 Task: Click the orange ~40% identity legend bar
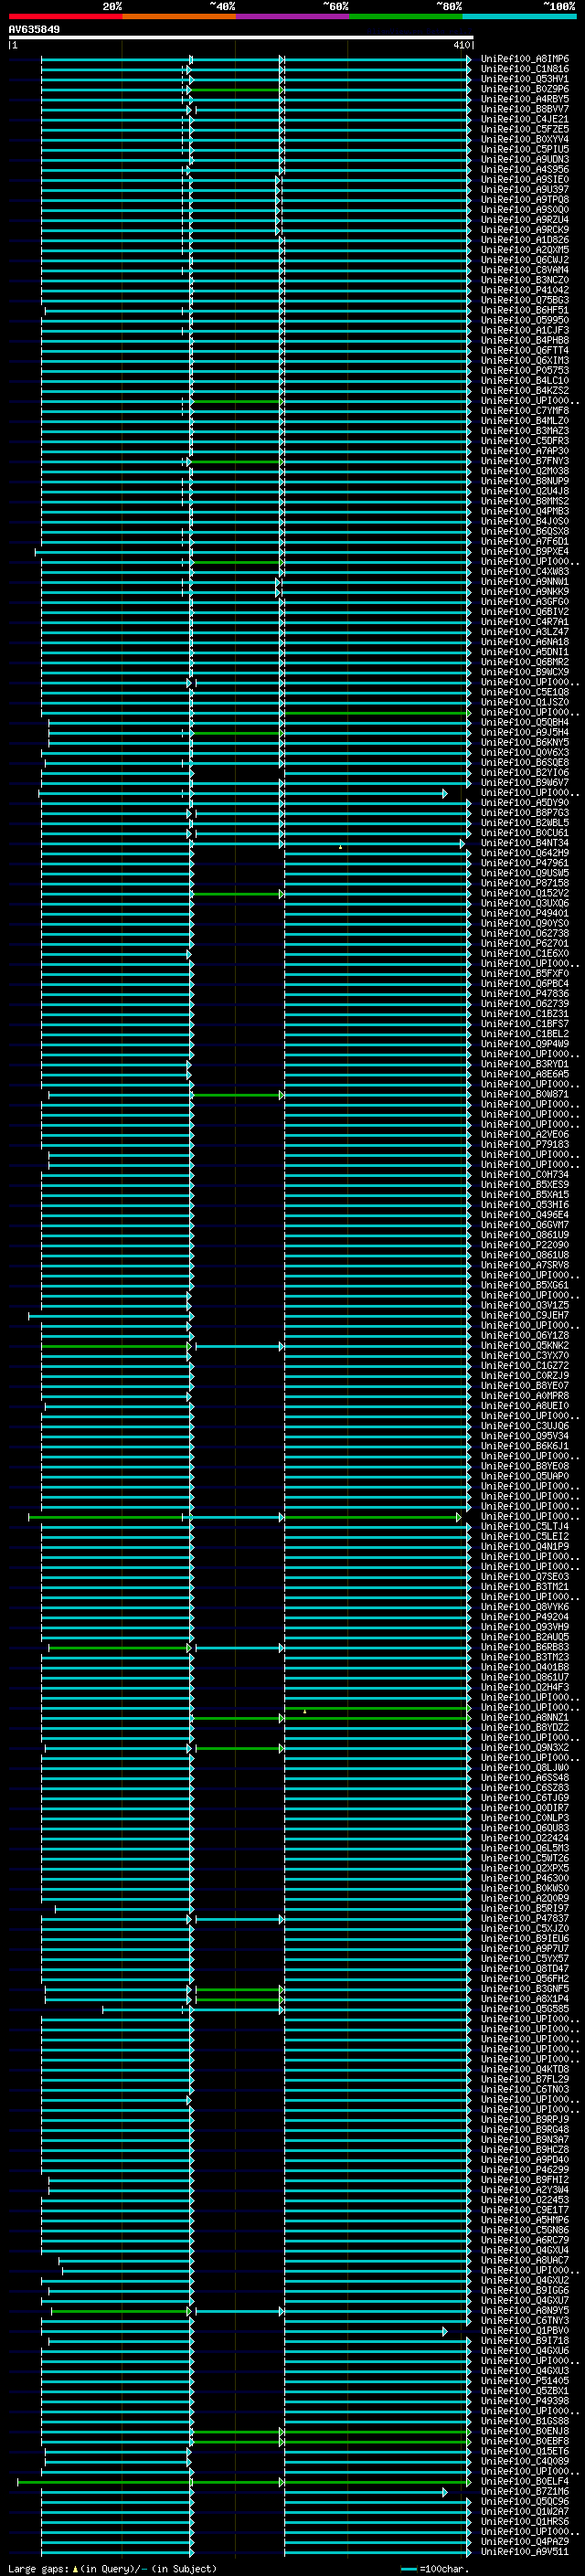pyautogui.click(x=179, y=16)
